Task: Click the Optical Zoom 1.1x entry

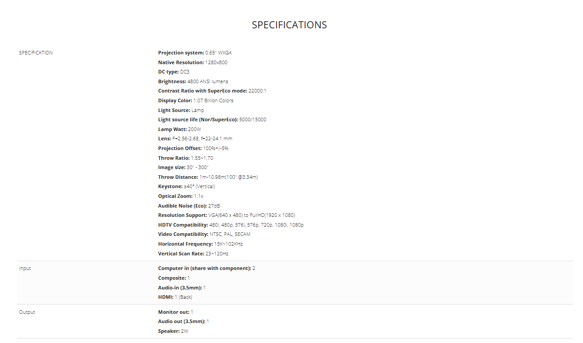Action: (181, 196)
